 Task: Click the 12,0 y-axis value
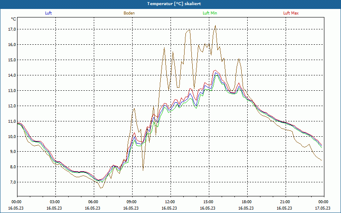pos(12,106)
